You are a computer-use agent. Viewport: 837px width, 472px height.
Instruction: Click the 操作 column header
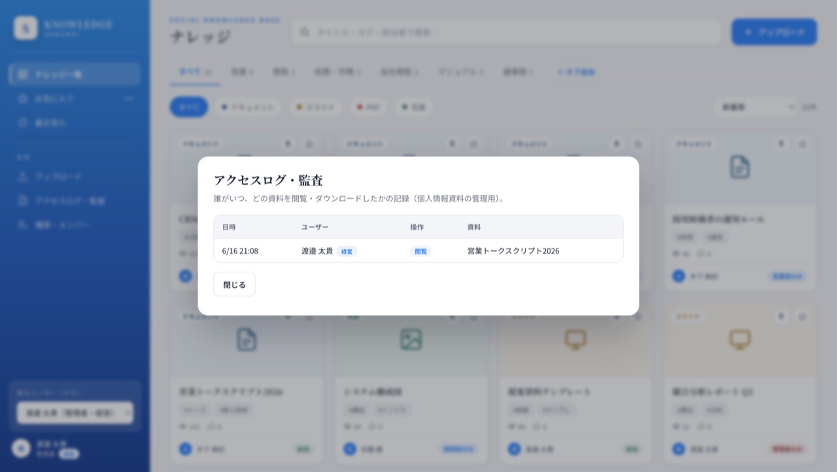pyautogui.click(x=417, y=227)
